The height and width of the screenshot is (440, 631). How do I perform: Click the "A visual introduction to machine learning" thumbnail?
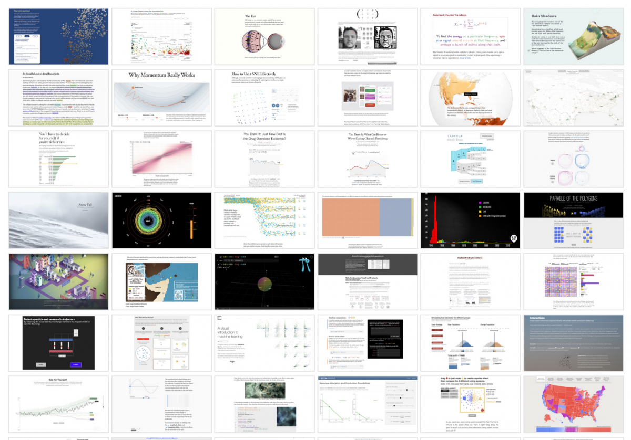pyautogui.click(x=263, y=342)
